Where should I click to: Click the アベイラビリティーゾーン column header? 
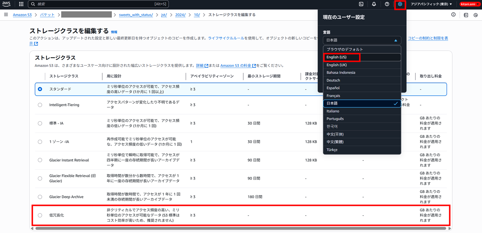pos(212,76)
